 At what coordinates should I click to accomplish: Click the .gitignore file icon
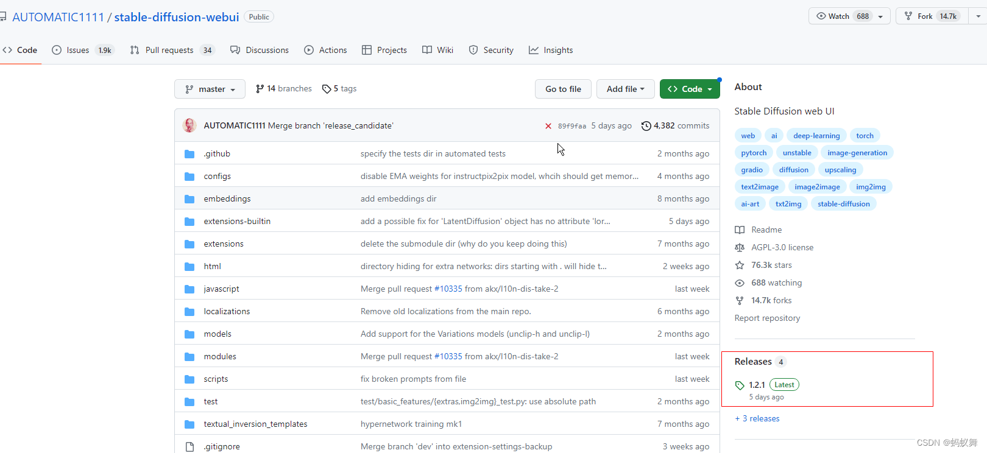(189, 447)
